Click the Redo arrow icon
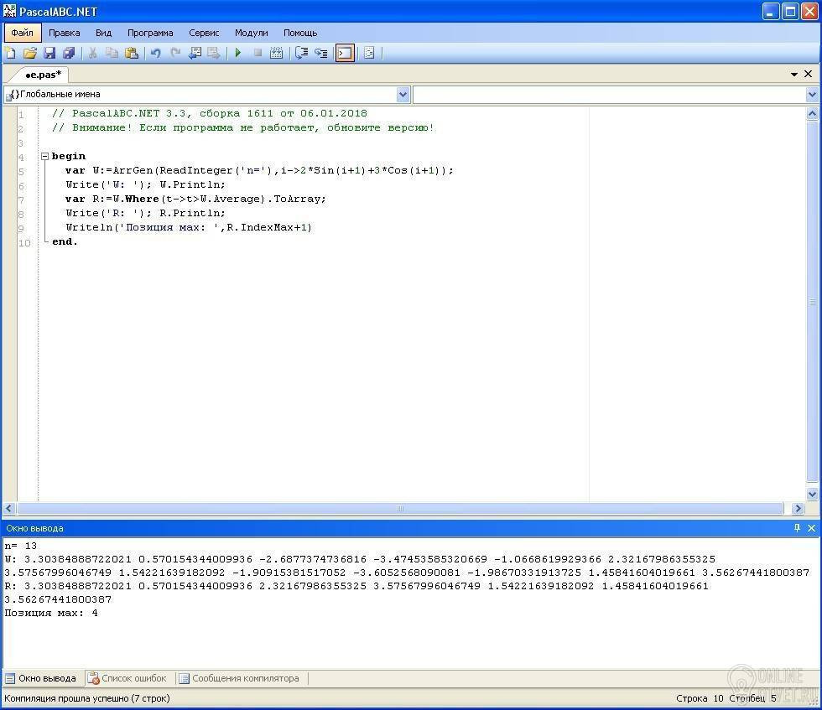The image size is (822, 710). tap(175, 53)
